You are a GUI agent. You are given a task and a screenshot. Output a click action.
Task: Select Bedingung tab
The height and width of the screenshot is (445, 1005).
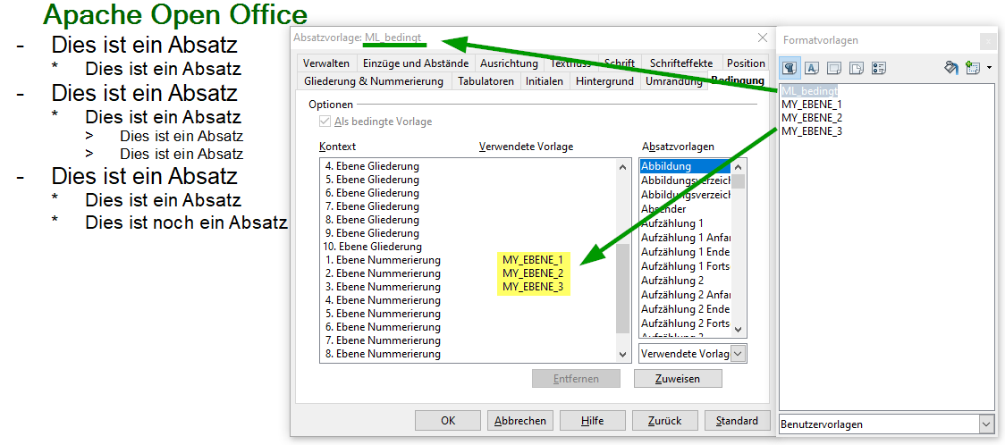[738, 80]
